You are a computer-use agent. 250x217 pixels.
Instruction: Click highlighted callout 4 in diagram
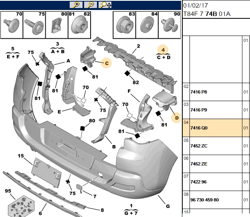[163, 50]
